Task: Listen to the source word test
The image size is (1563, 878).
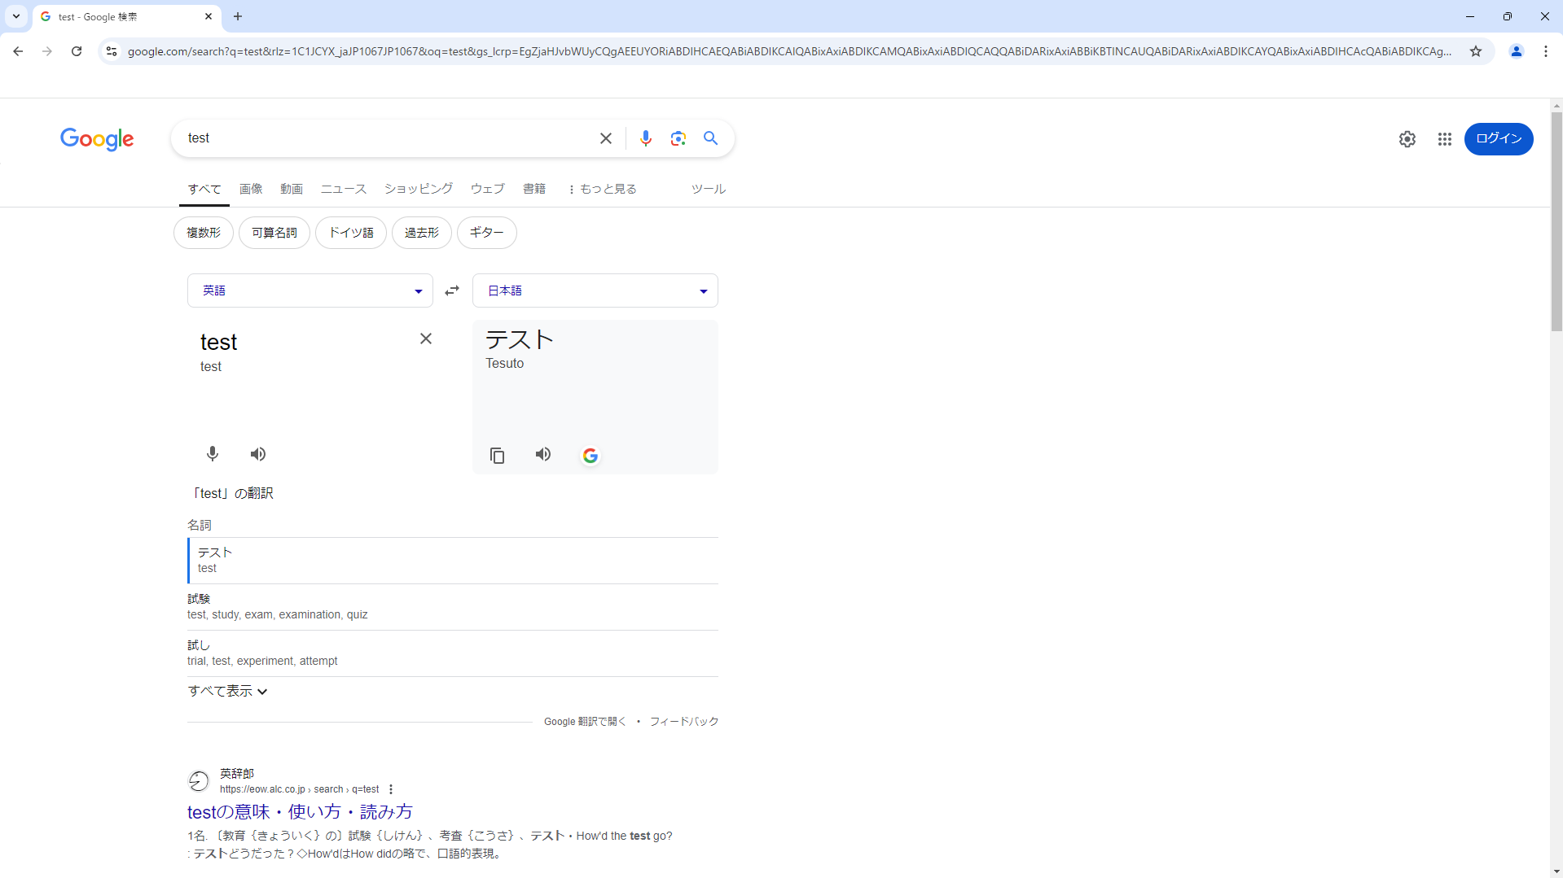Action: pyautogui.click(x=258, y=454)
